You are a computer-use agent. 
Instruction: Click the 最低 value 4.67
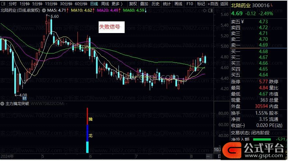pyautogui.click(x=263, y=94)
